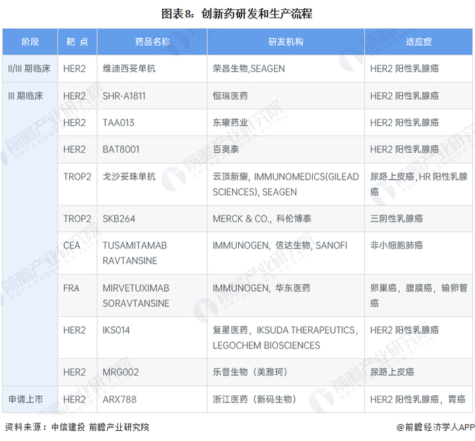This screenshot has width=475, height=441.
Task: Click institution 复星医药, IKSUDA THERAPEUTICS cell
Action: [x=286, y=338]
